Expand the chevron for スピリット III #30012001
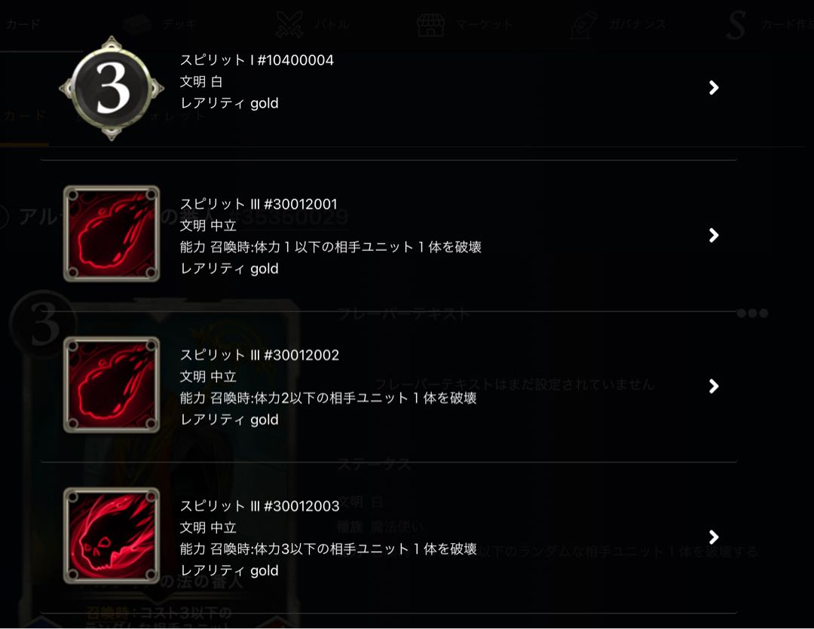This screenshot has width=814, height=629. point(714,235)
